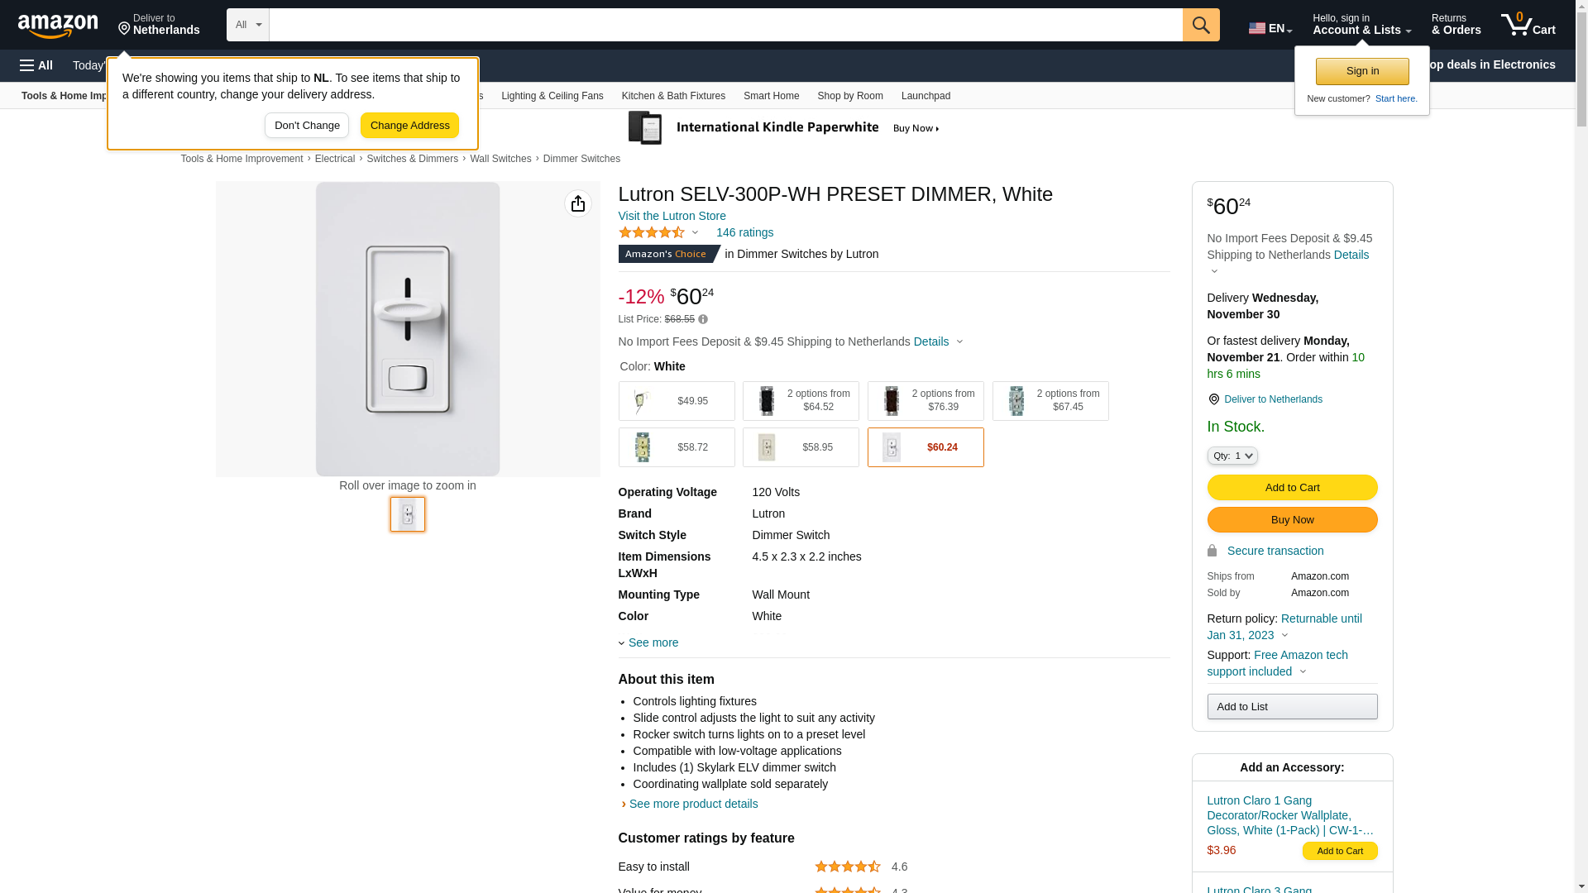Click the Deliver to Netherlands location icon
Viewport: 1588px width, 893px height.
(1214, 399)
